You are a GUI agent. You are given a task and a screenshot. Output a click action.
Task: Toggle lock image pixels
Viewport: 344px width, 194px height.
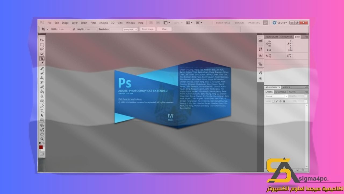coord(277,101)
